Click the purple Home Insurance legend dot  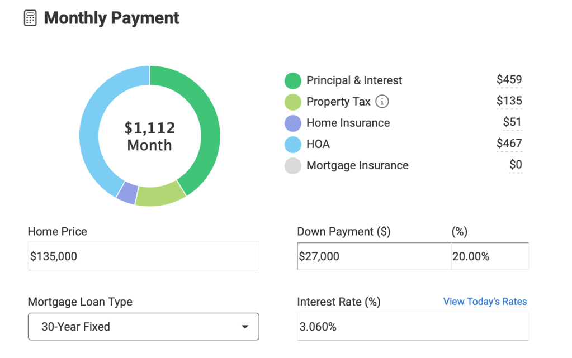point(293,123)
